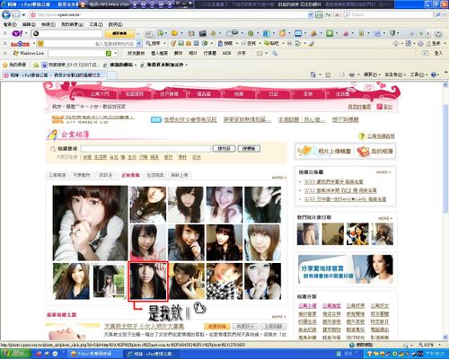Click the film clapper icon on Yahoo toolbar
Image resolution: width=449 pixels, height=359 pixels.
click(x=203, y=33)
